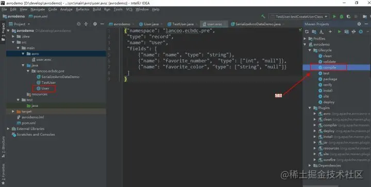
Task: Run the selected Maven build
Action: 339,32
